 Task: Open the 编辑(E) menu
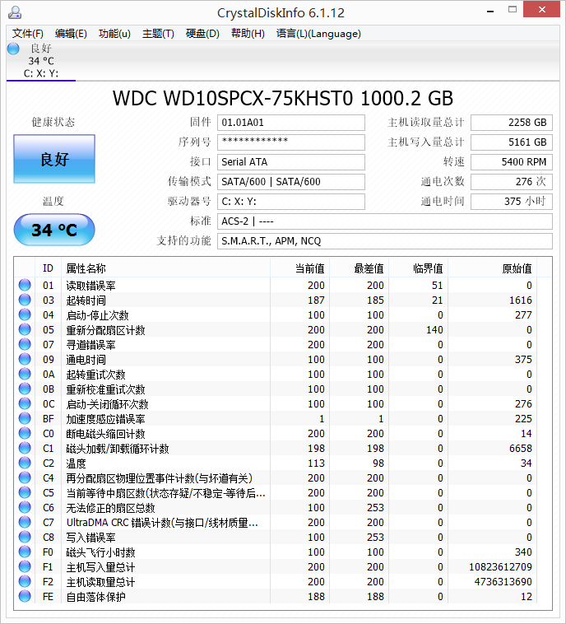pos(71,34)
